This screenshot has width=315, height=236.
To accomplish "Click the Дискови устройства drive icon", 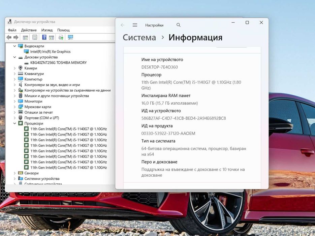I will click(21, 57).
